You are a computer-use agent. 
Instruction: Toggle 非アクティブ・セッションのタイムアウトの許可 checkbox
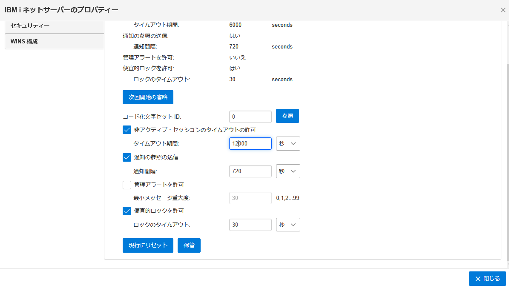(x=127, y=130)
